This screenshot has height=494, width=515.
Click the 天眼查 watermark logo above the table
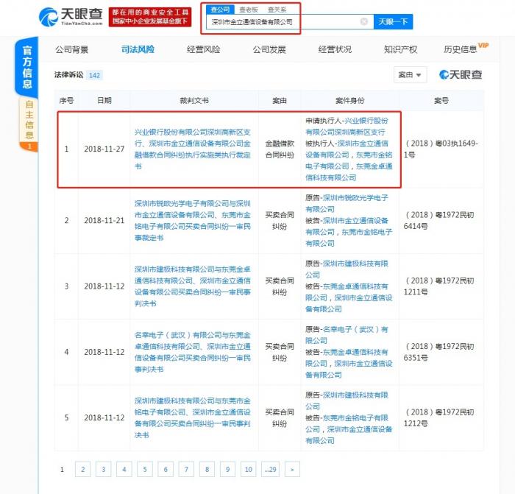point(461,75)
